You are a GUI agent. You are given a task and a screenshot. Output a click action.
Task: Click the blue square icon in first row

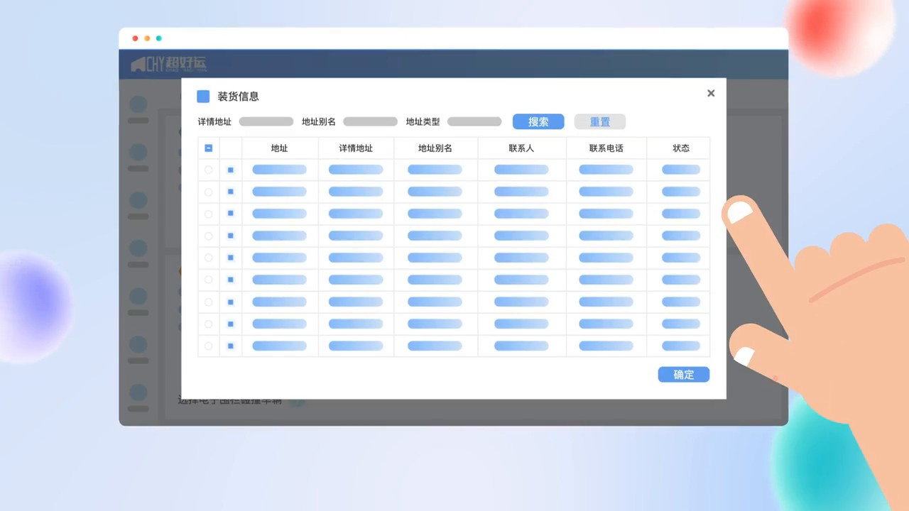231,170
